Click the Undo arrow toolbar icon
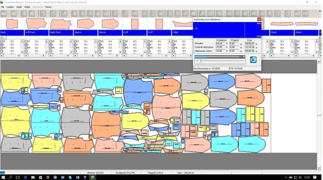Viewport: 323px width, 180px height. tap(43, 14)
